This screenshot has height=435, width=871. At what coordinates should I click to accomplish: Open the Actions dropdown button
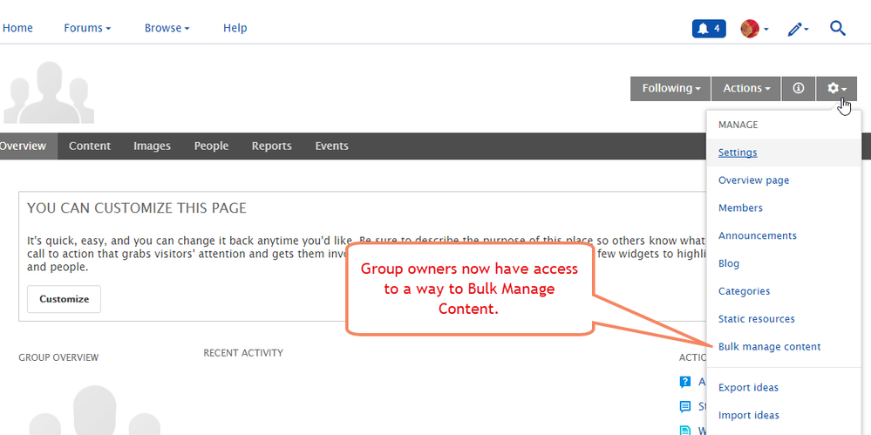point(746,88)
